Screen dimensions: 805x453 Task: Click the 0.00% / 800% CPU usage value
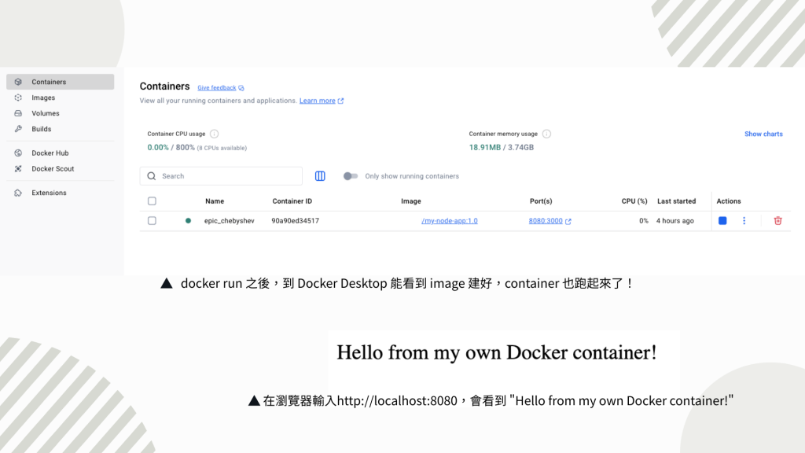(x=171, y=147)
